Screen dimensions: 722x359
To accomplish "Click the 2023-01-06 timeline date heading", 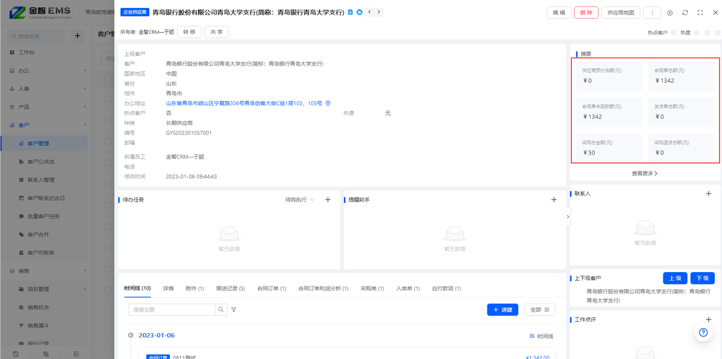I will 157,335.
